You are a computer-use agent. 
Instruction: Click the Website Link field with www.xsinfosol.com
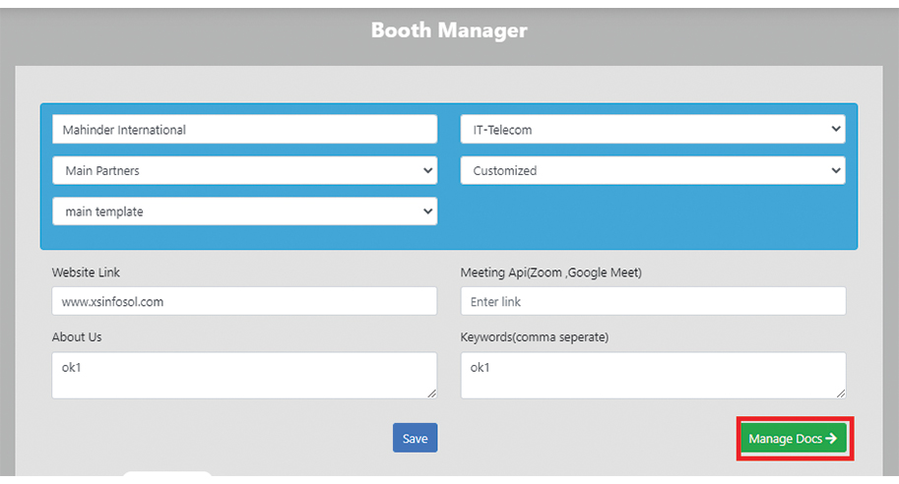tap(244, 302)
